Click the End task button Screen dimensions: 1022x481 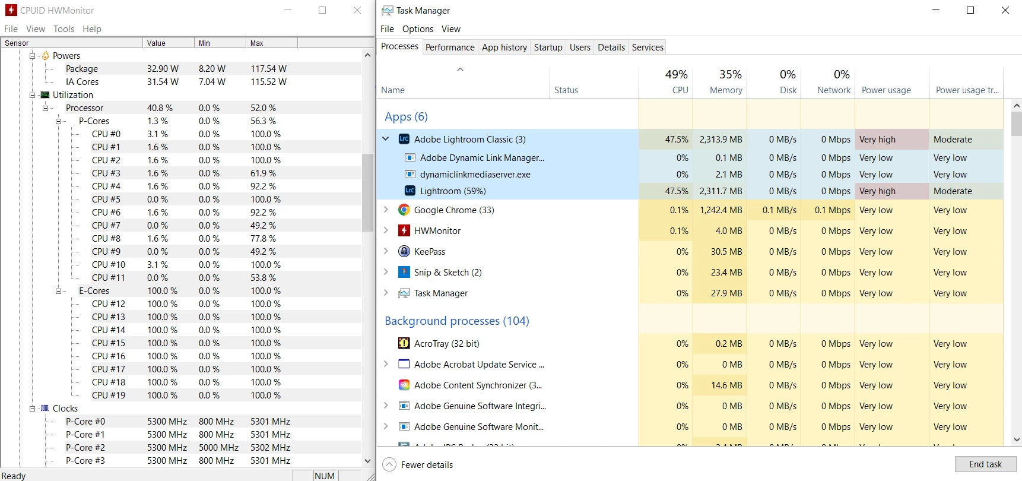(x=985, y=464)
